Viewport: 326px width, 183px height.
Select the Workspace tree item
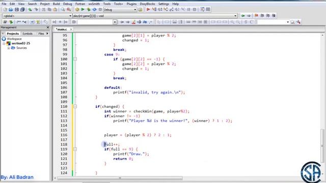point(14,39)
